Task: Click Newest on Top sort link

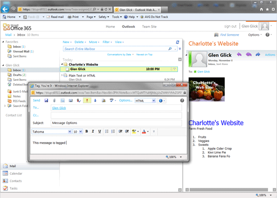Action: [x=144, y=54]
